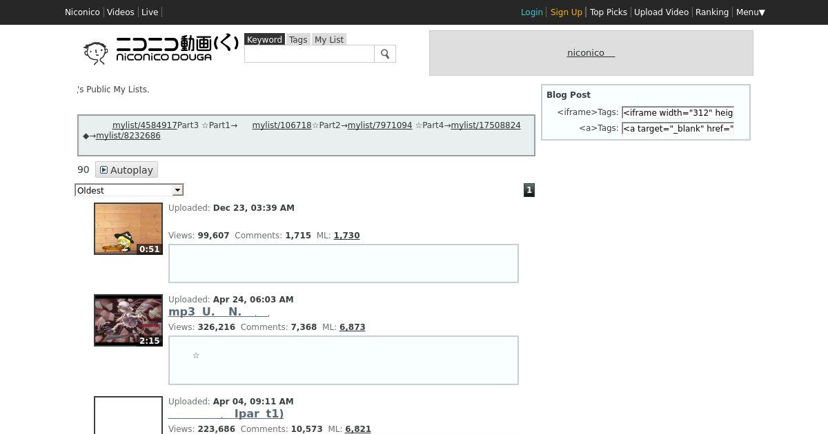
Task: Open Upload Video page
Action: [x=661, y=12]
